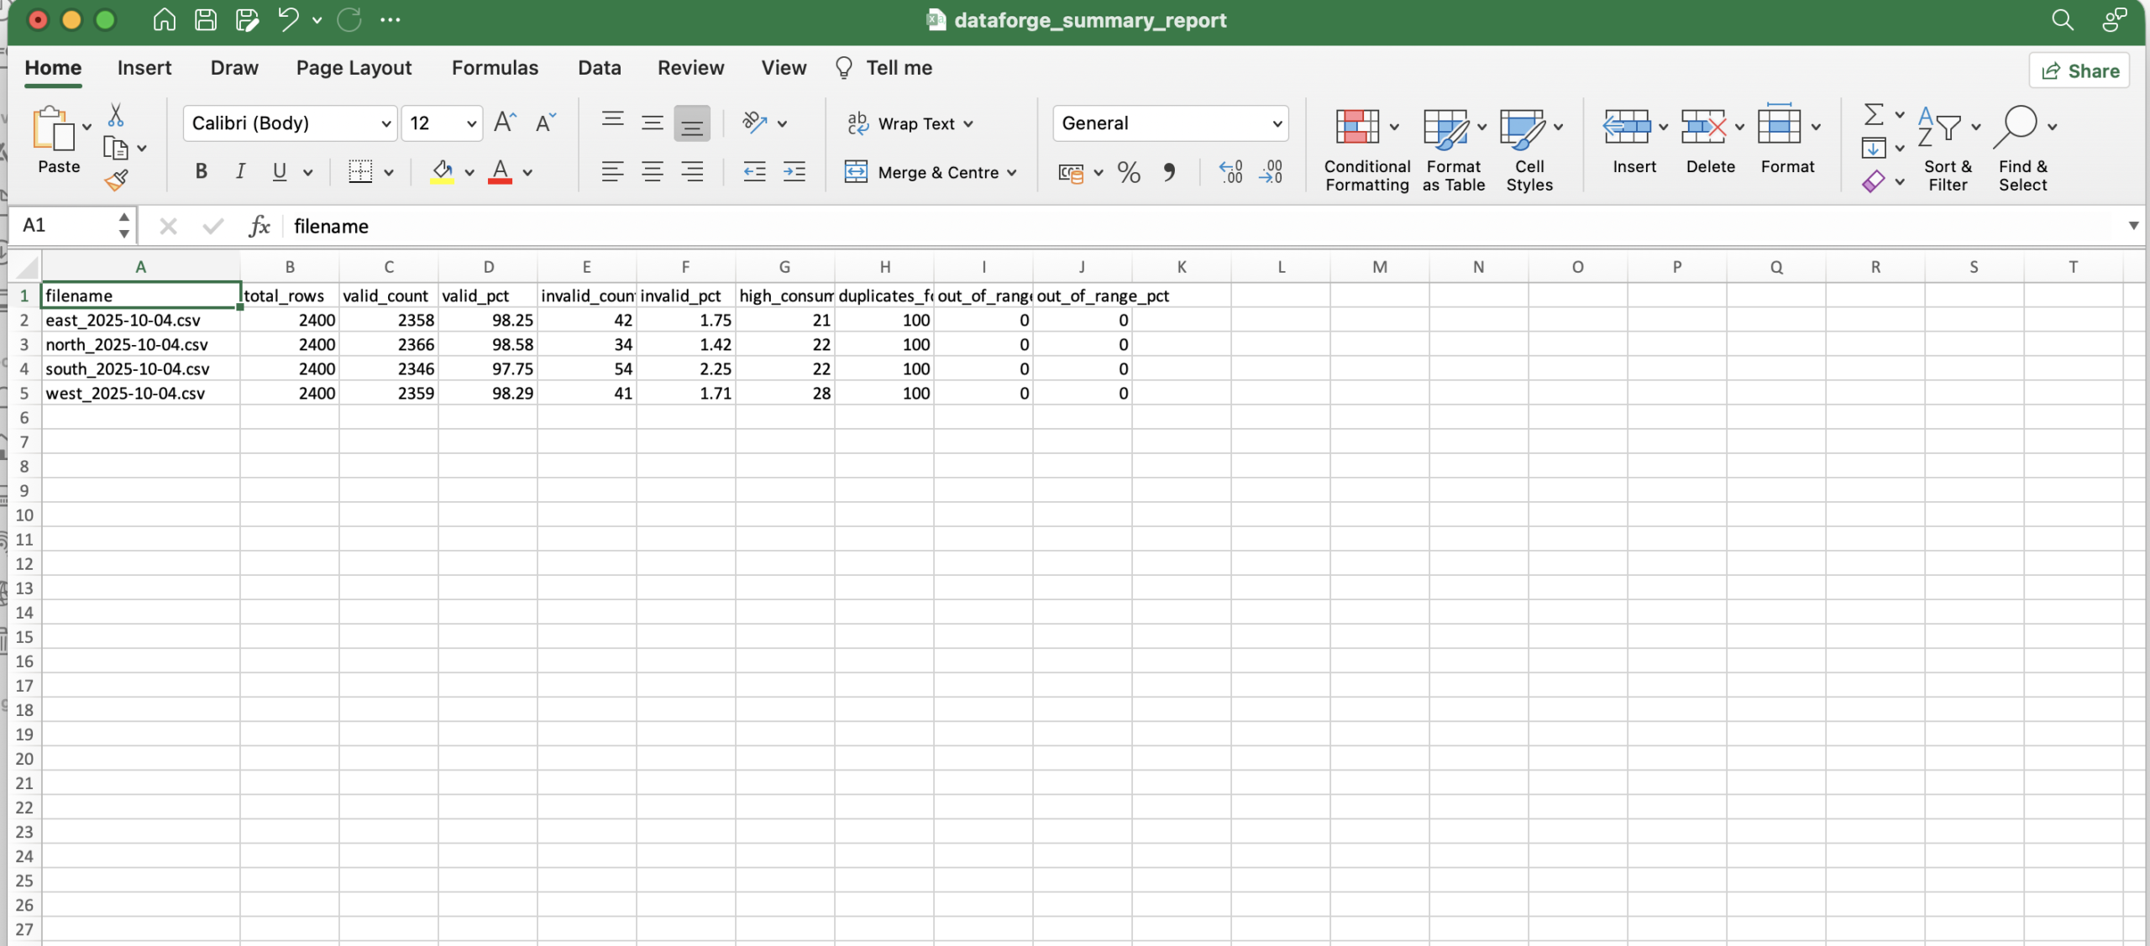Click the Insert Function fx icon
Screen dimensions: 2150x946
click(260, 226)
